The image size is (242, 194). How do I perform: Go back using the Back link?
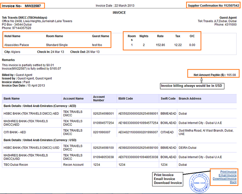[233, 182]
